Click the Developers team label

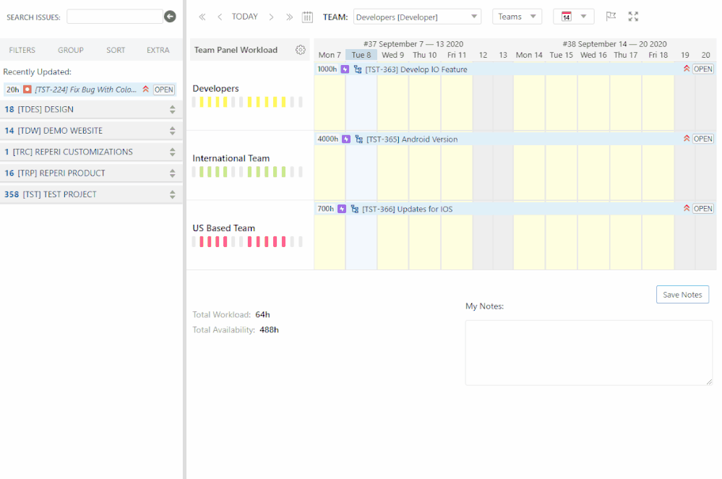tap(215, 88)
